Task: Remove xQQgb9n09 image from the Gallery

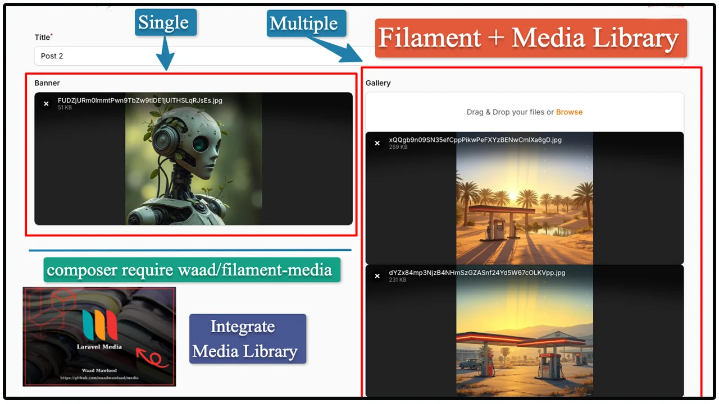Action: click(377, 143)
